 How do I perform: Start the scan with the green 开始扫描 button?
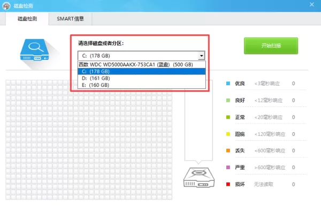pyautogui.click(x=271, y=45)
